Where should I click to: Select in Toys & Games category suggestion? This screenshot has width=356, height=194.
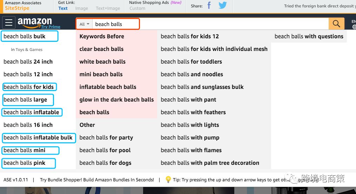[27, 50]
